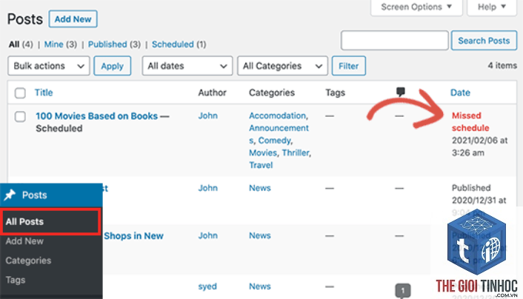
Task: Click the Accomodation category link
Action: [x=278, y=115]
